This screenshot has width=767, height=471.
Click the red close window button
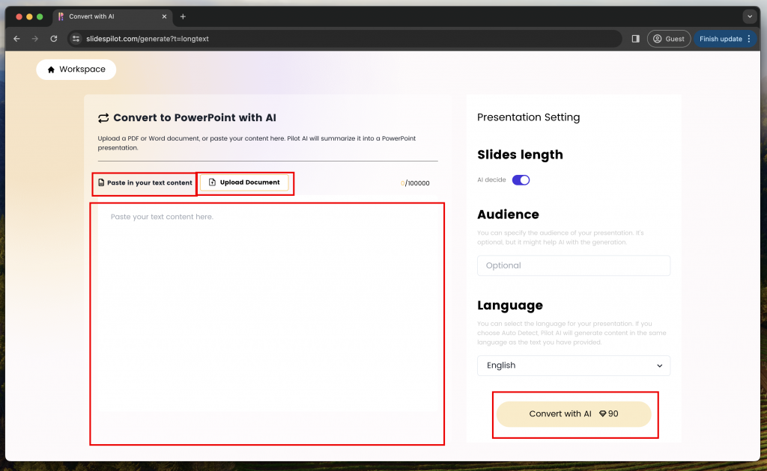click(x=19, y=16)
